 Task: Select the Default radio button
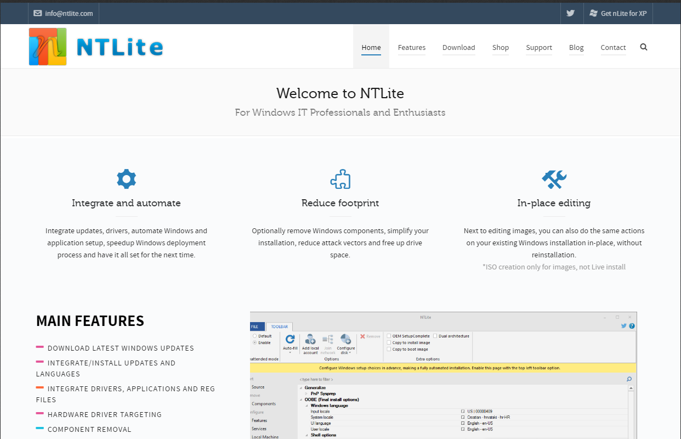254,336
